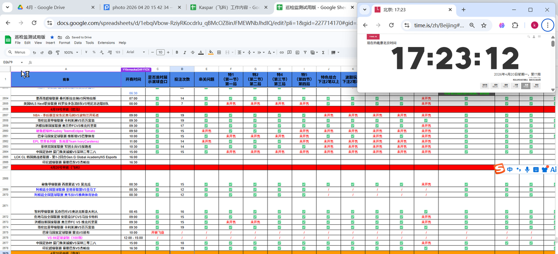Star the 巡检监测试用版 spreadsheet
Screen dimensions: 558x254
pos(52,37)
